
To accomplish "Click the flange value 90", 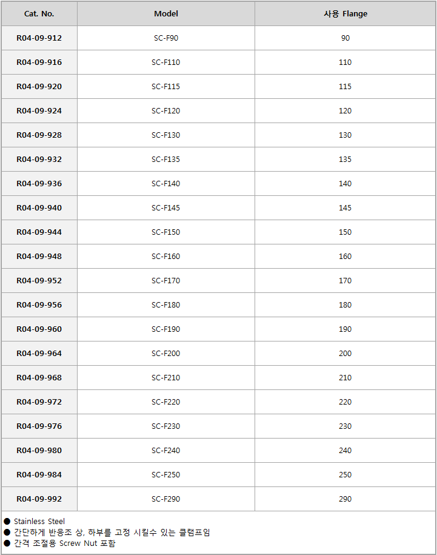I will click(x=345, y=38).
